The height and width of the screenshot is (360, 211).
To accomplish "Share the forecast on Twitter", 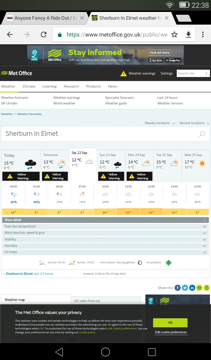I will pyautogui.click(x=185, y=288).
